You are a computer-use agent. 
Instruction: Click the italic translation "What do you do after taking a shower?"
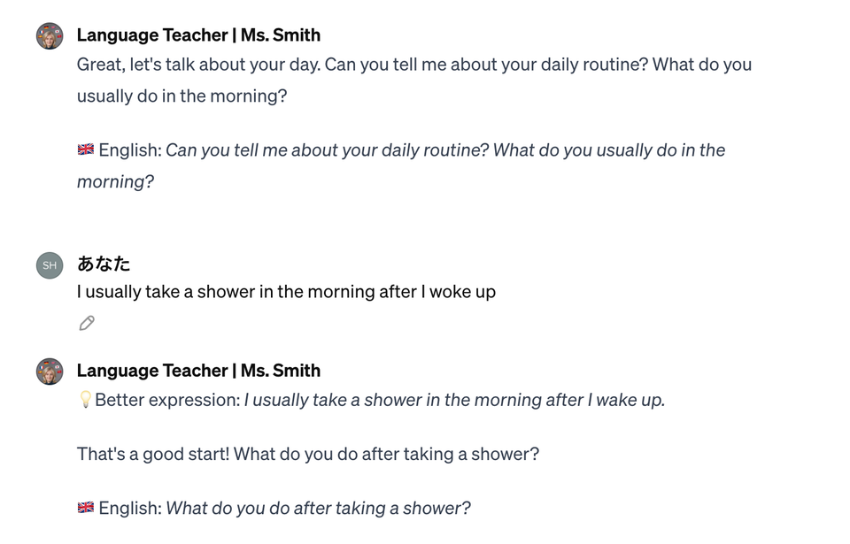pos(318,508)
